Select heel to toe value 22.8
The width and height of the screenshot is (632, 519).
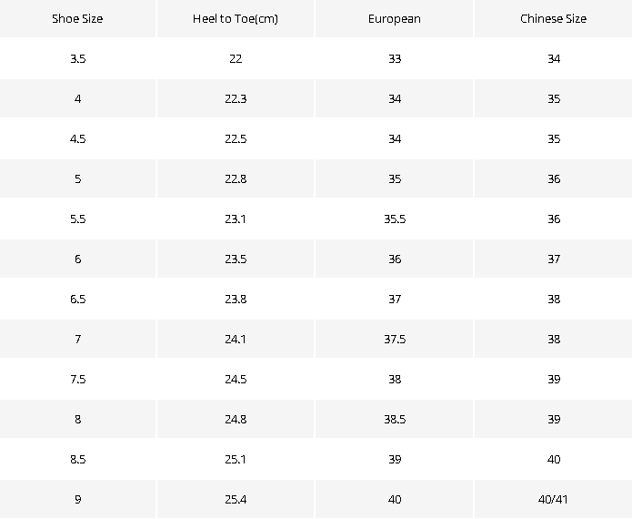tap(236, 178)
